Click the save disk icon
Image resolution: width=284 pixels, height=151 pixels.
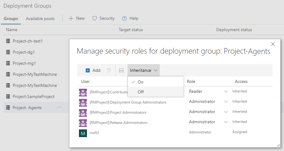point(121,71)
